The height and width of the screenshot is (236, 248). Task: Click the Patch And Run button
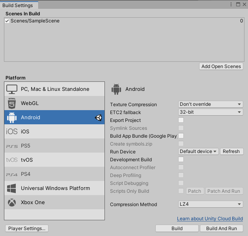coord(224,191)
